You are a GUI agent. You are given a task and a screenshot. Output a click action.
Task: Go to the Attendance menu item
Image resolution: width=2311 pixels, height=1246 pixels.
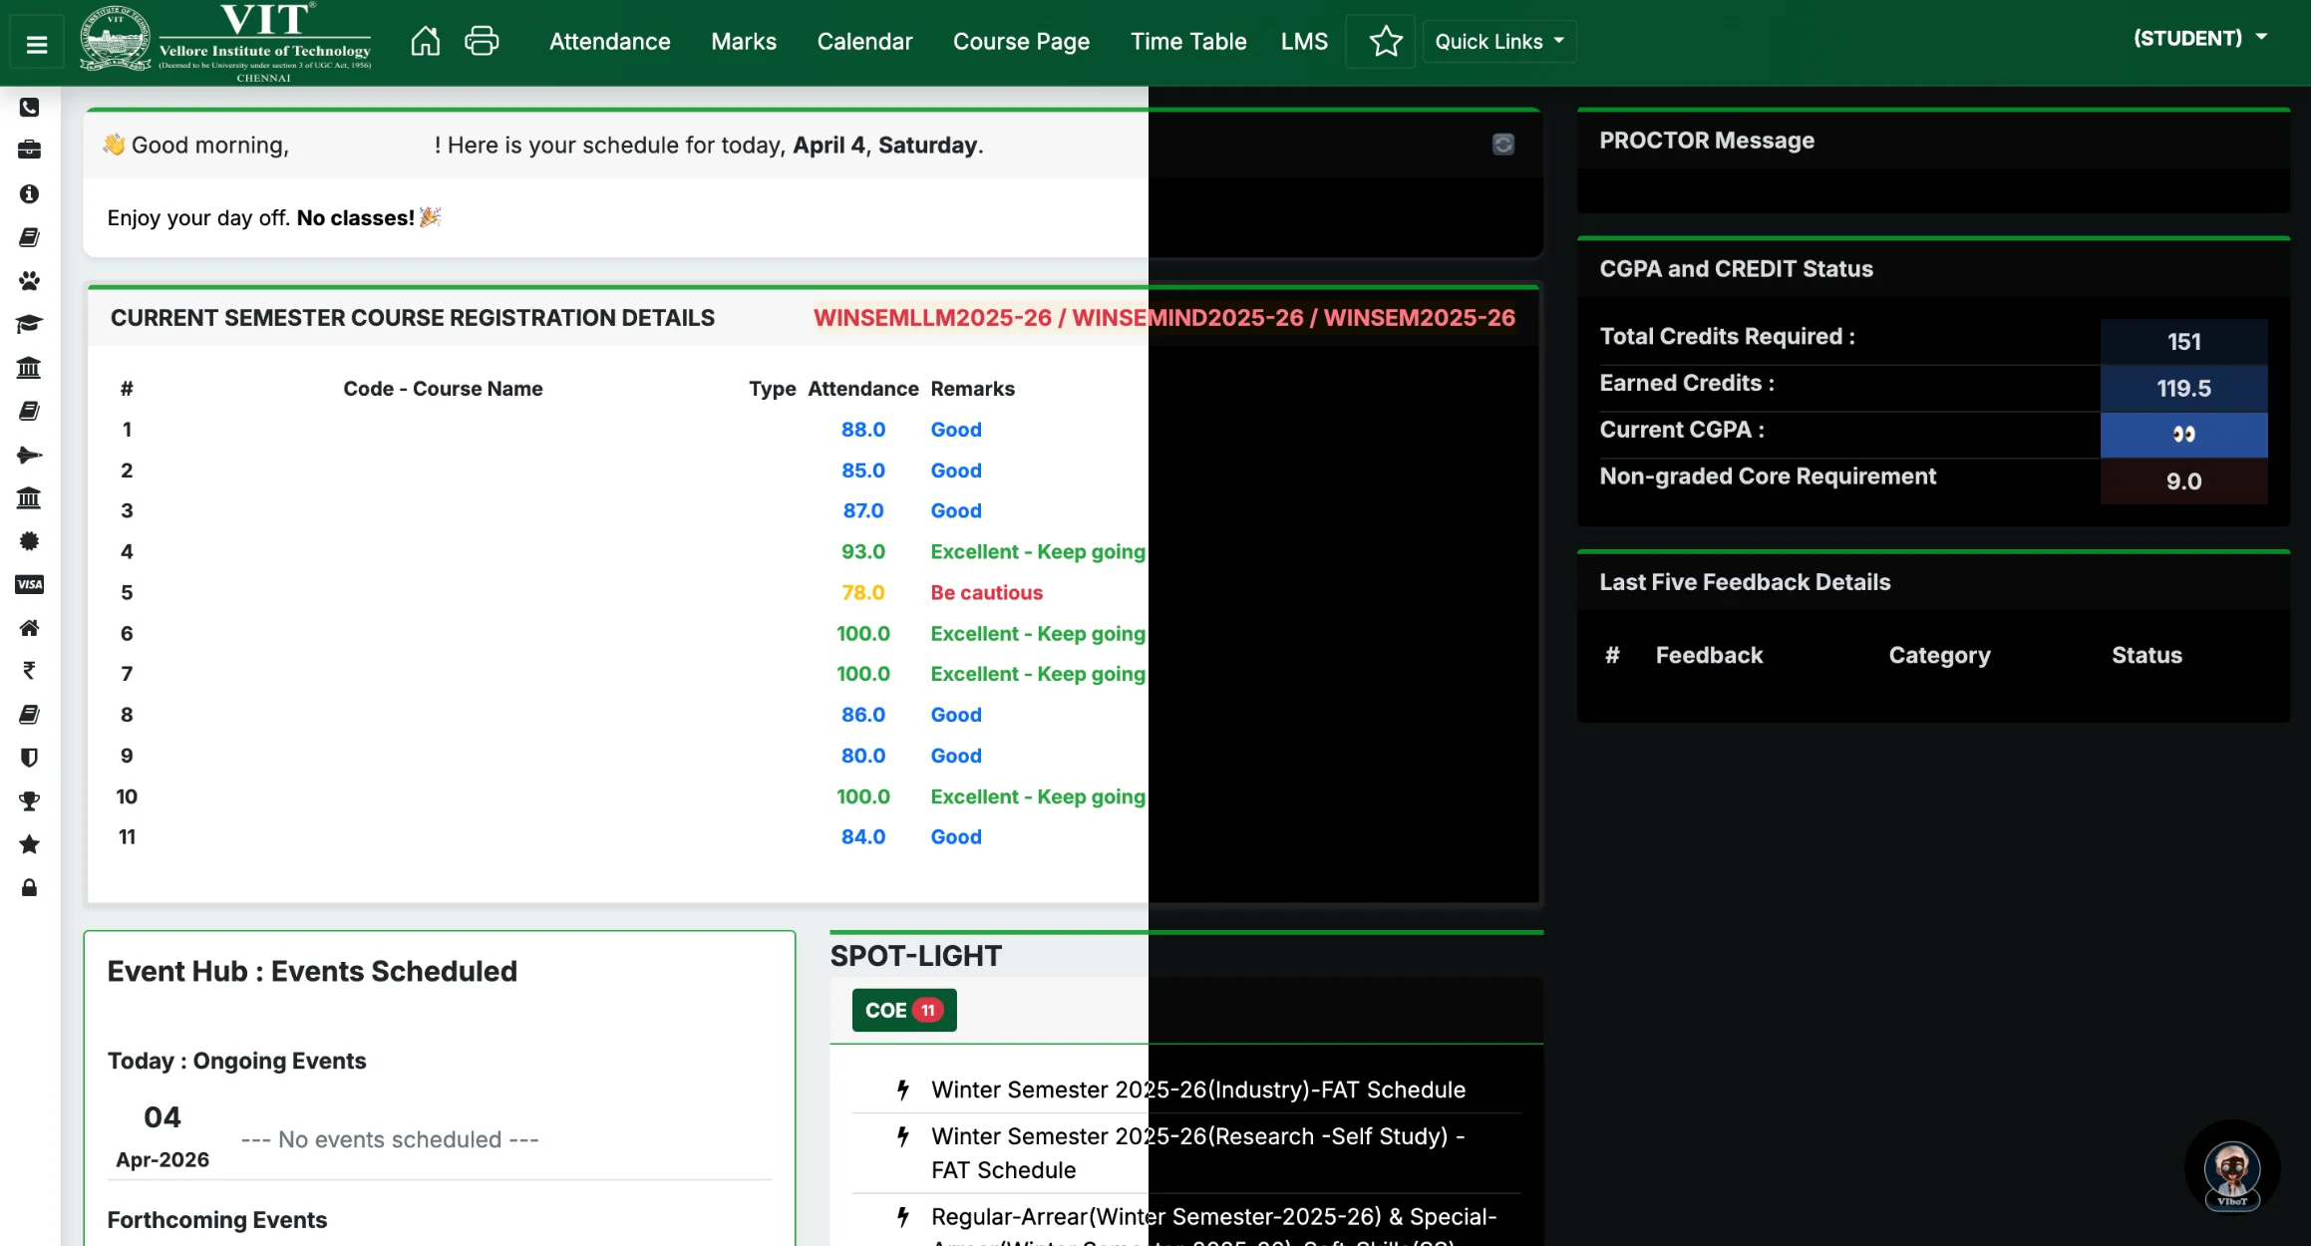(609, 41)
